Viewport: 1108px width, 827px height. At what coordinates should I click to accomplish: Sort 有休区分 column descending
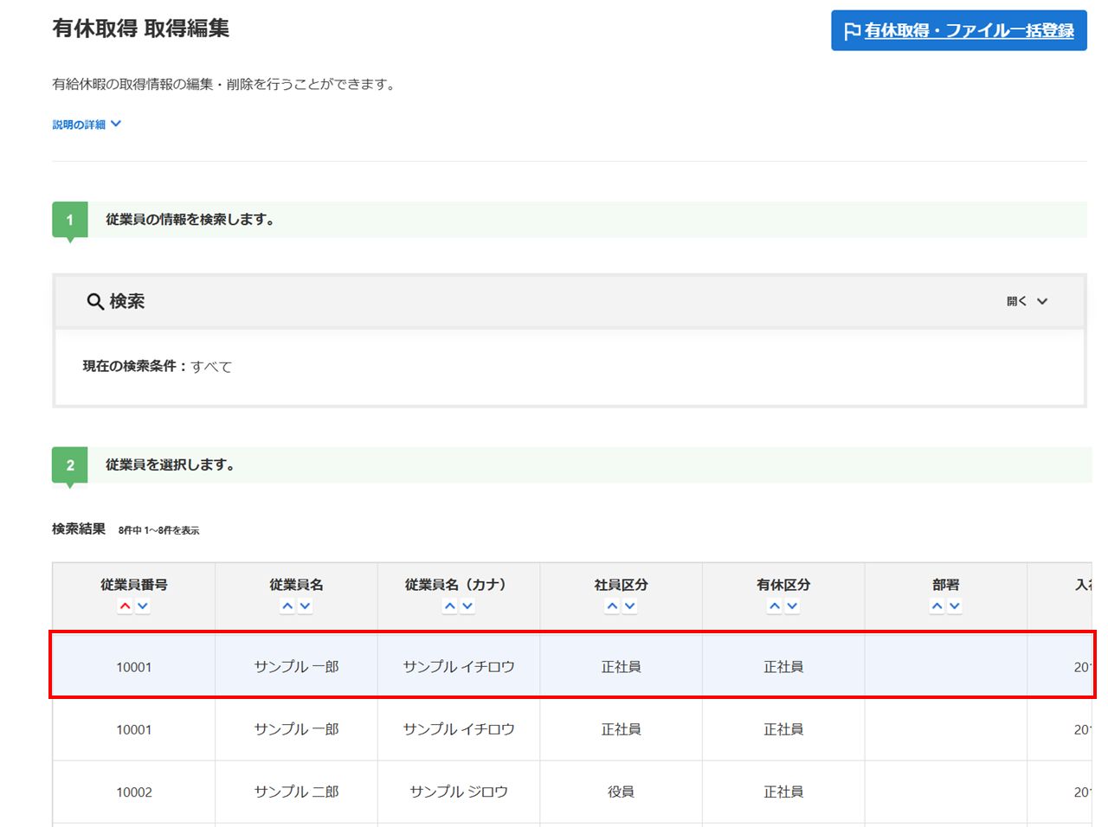(792, 606)
